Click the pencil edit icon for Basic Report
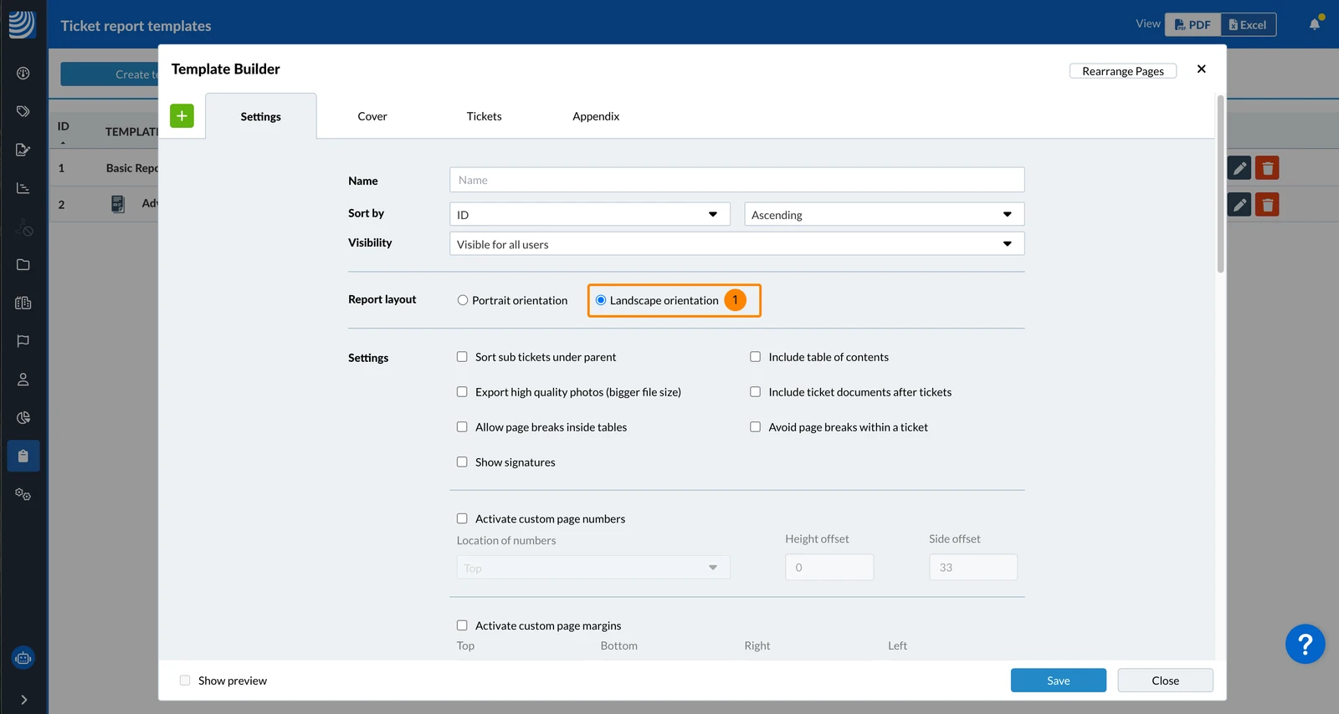 pyautogui.click(x=1239, y=168)
